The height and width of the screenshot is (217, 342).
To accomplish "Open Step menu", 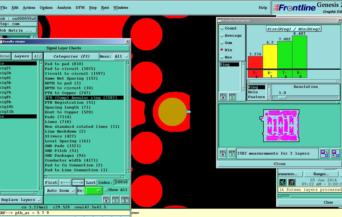I will [93, 8].
